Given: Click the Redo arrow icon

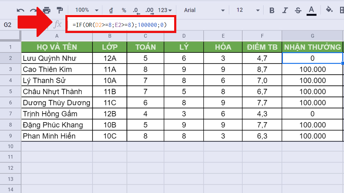Looking at the screenshot, I should tap(33, 10).
